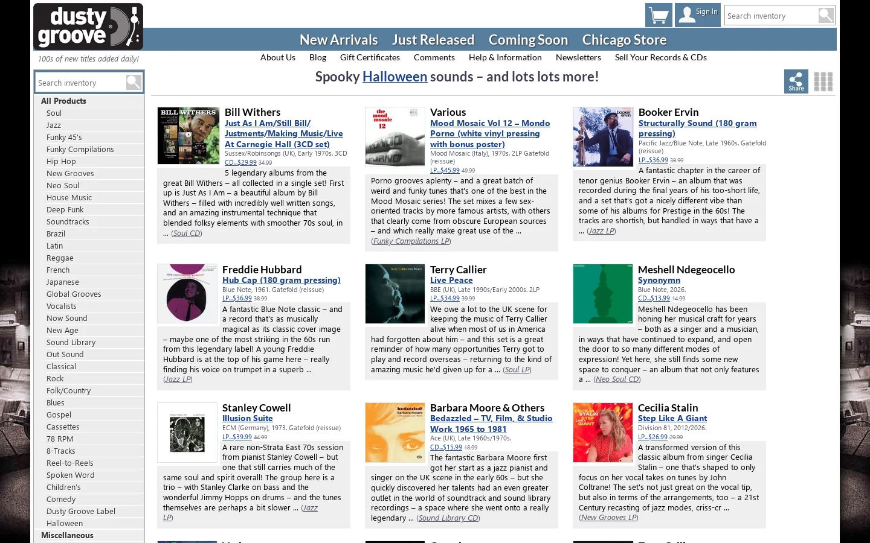Select Sound Library category
Image resolution: width=870 pixels, height=543 pixels.
[x=71, y=342]
